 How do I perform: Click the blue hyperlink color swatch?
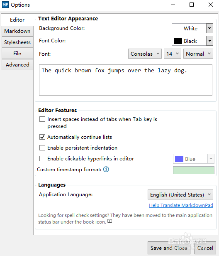click(179, 159)
